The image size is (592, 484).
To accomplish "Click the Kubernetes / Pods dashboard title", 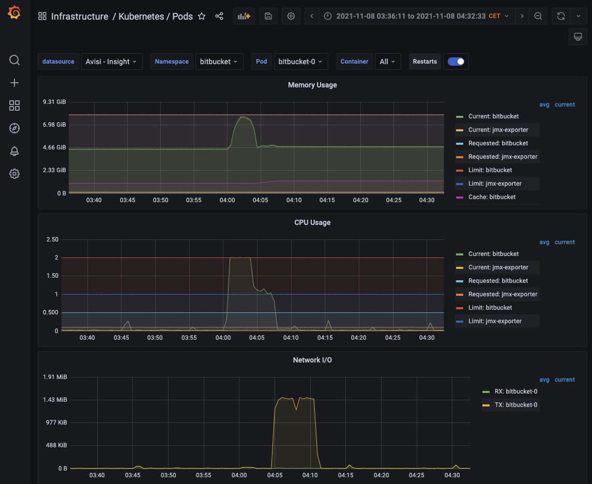I will 156,16.
